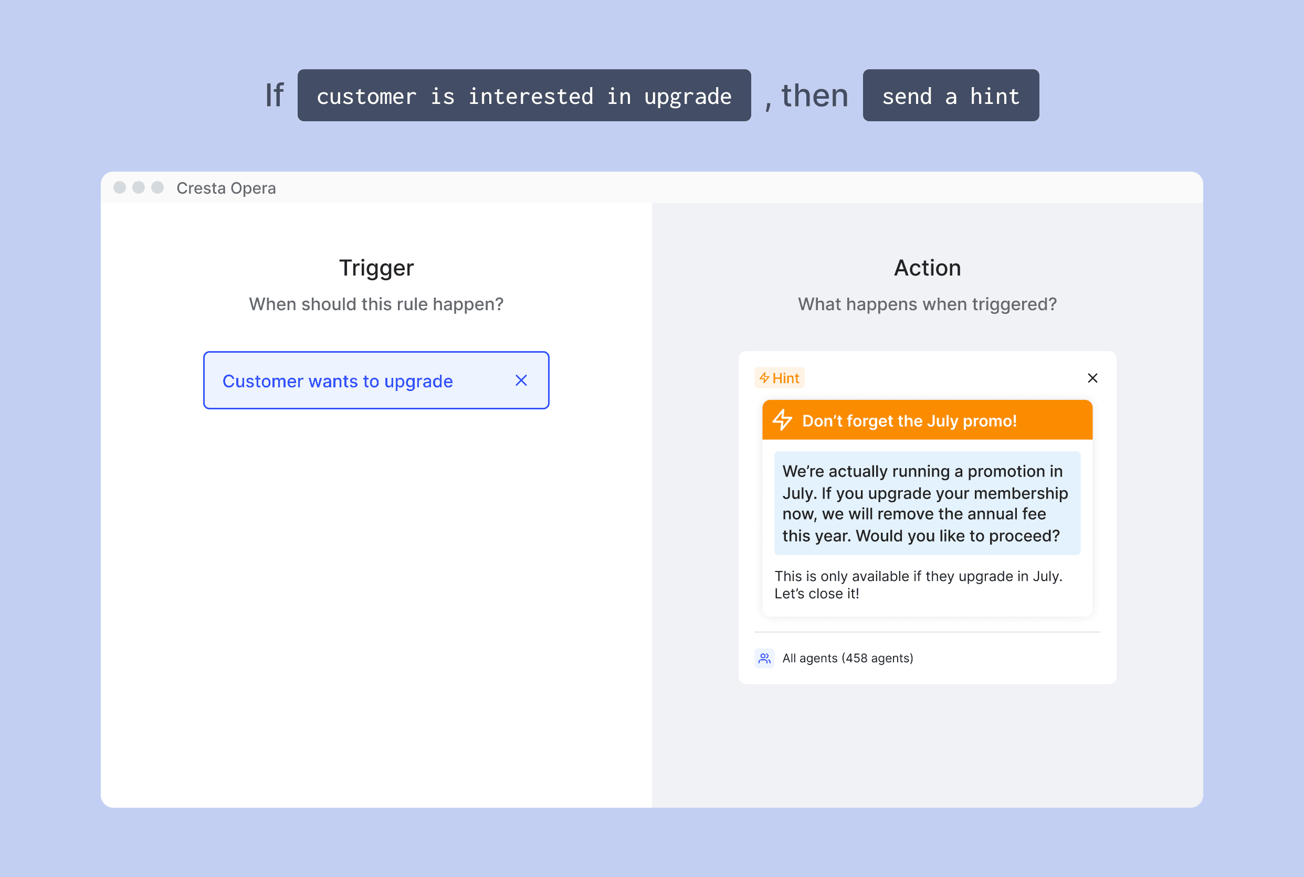Close the Hint action card

[x=1092, y=378]
